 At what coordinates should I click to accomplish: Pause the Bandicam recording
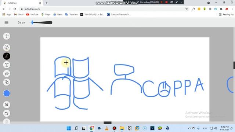click(162, 2)
